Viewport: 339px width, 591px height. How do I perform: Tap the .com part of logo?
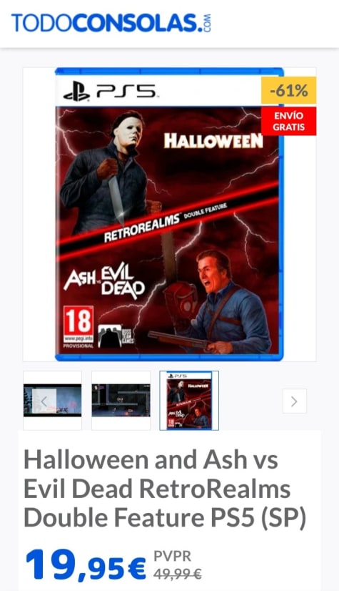click(x=207, y=23)
